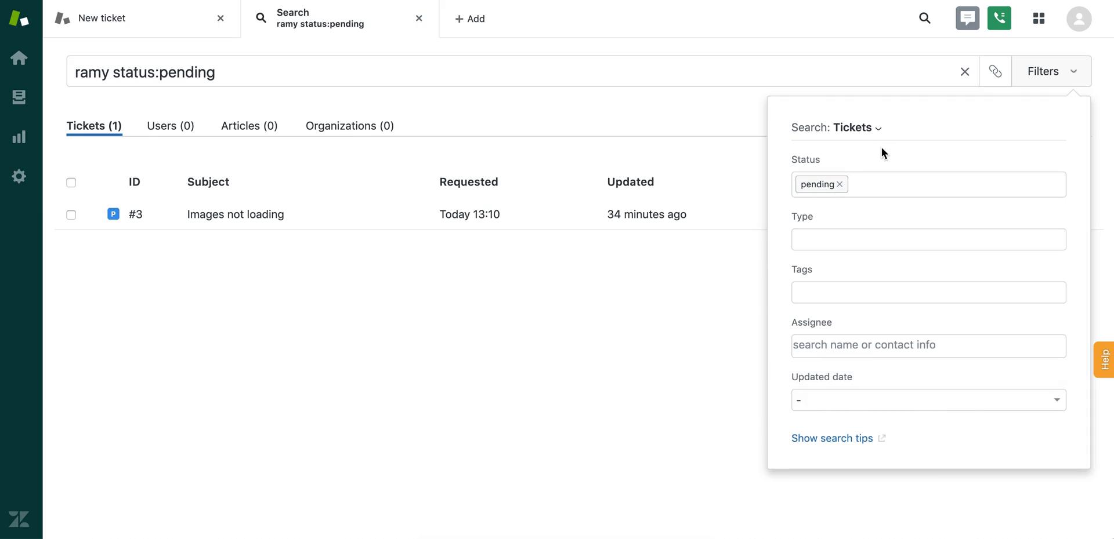Go to Home in sidebar
This screenshot has height=539, width=1114.
click(x=19, y=58)
